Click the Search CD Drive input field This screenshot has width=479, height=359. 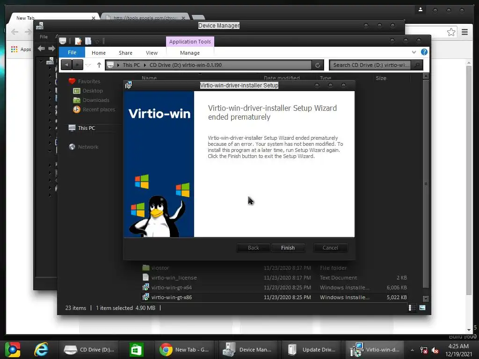371,65
